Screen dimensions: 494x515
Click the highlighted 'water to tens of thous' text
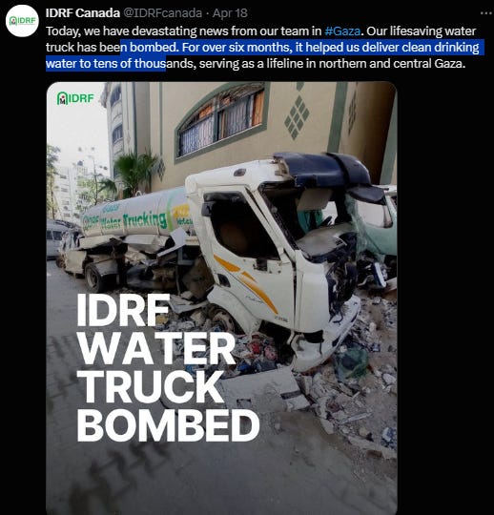106,63
